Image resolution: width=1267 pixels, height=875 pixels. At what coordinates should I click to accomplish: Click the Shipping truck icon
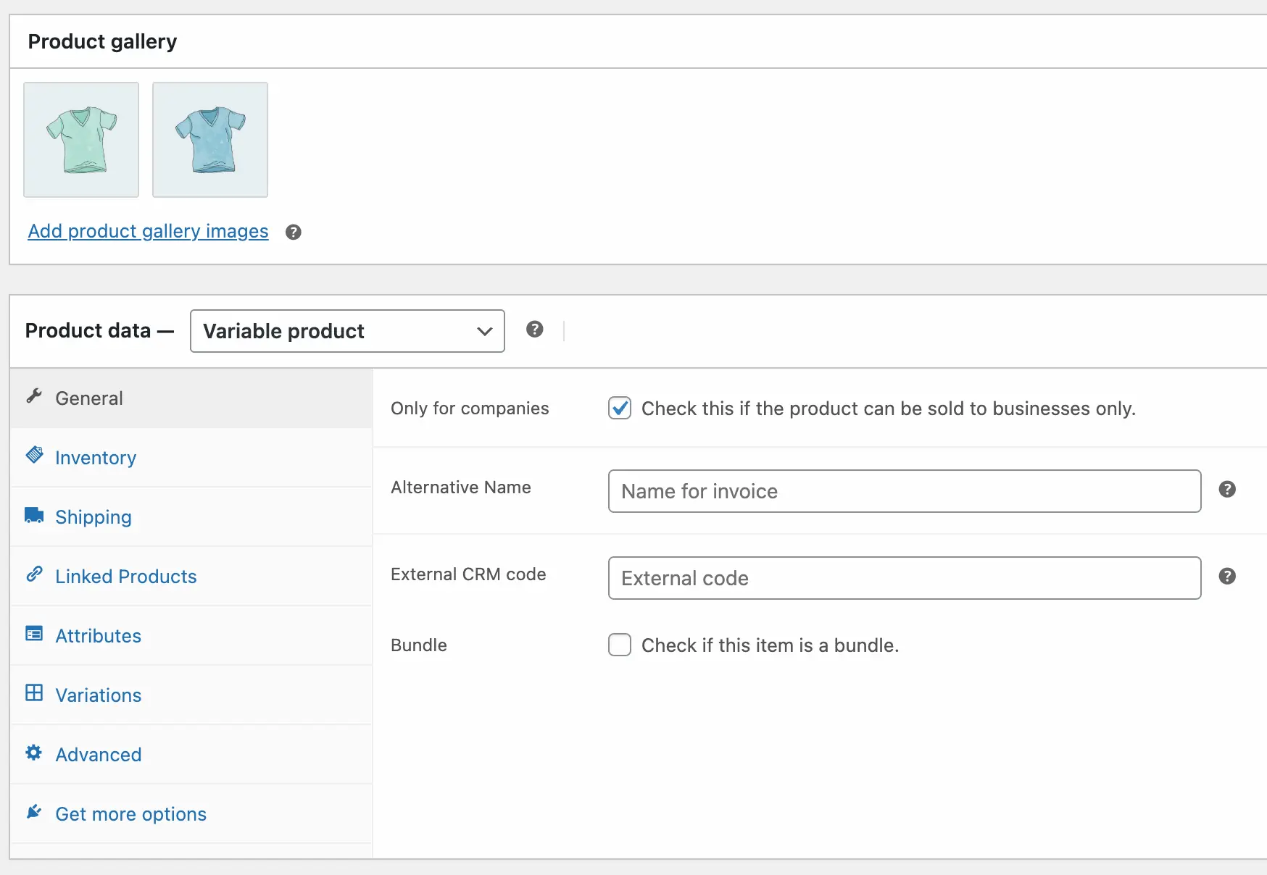pos(34,515)
